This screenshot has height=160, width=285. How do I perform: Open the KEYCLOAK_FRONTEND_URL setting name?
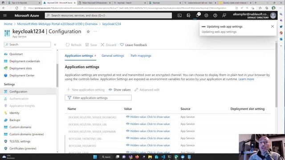coord(85,139)
